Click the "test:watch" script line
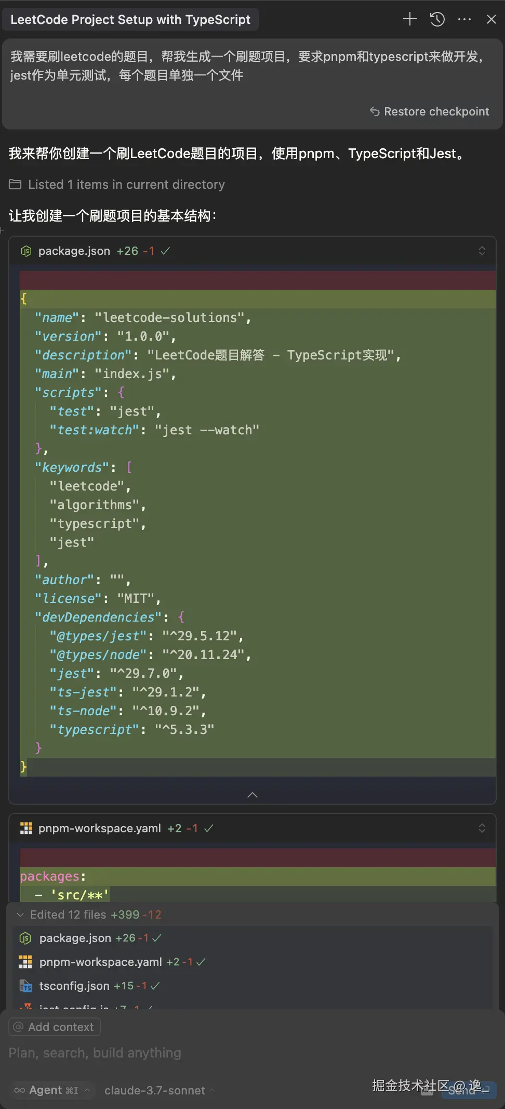505x1109 pixels. (258, 430)
